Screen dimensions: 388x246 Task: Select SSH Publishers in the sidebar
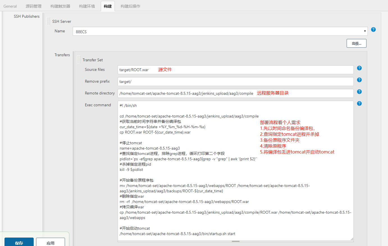click(27, 16)
